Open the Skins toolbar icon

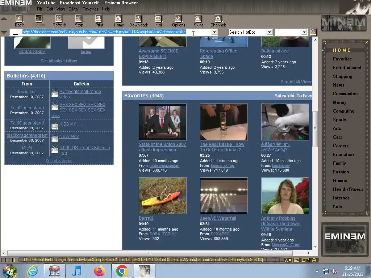[198, 18]
